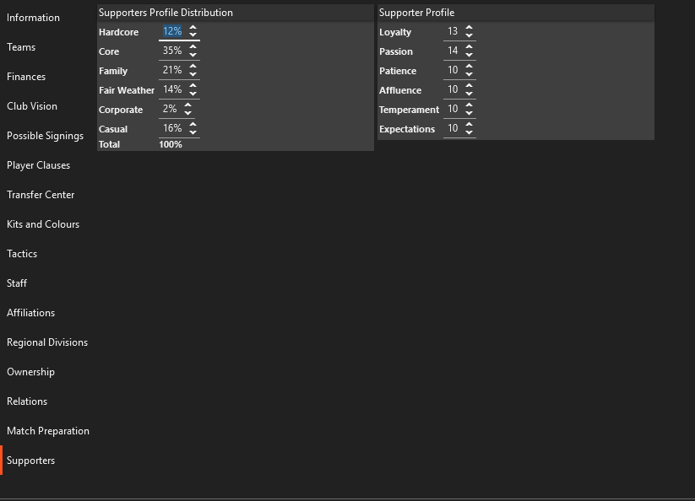The height and width of the screenshot is (501, 695).
Task: Decrease the Casual supporters percentage
Action: (193, 132)
